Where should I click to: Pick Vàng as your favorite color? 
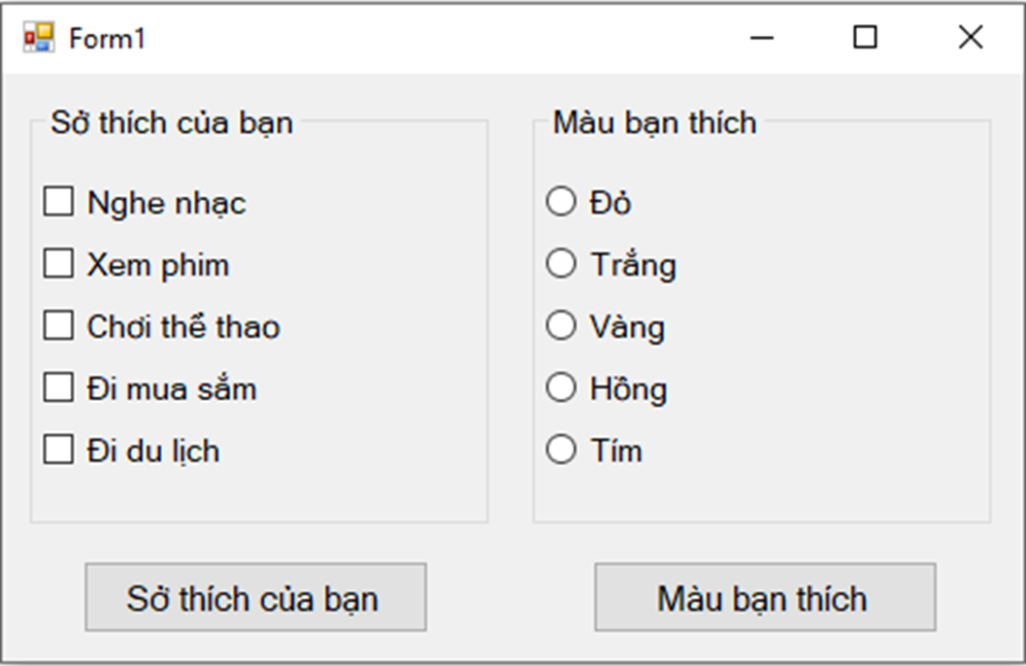pyautogui.click(x=561, y=325)
